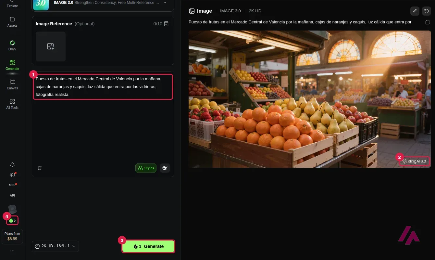
Task: Edit the generated image with pencil icon
Action: tap(415, 11)
